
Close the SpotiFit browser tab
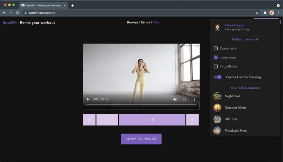[x=65, y=6]
